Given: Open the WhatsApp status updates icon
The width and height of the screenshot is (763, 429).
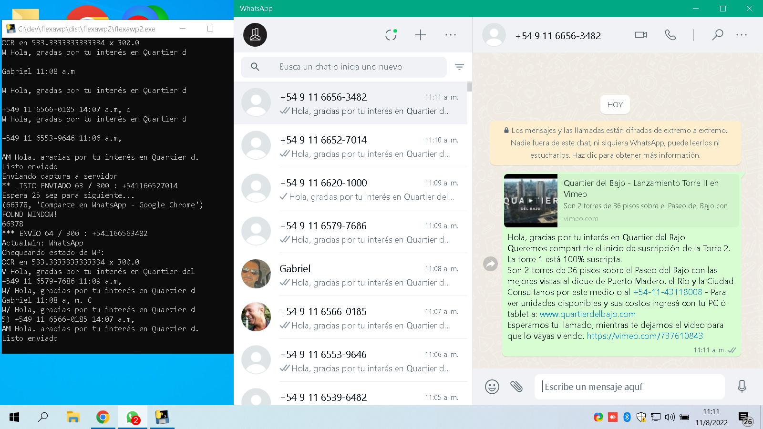Looking at the screenshot, I should pos(391,35).
